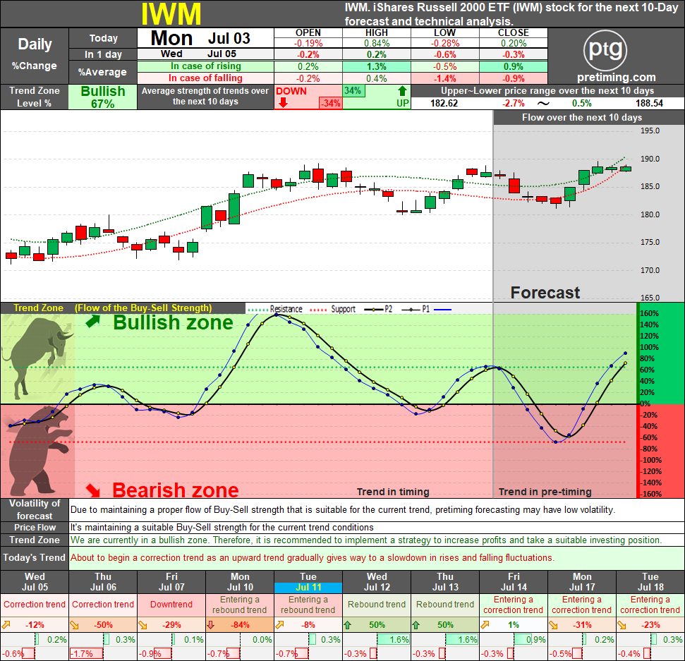Click the Volatility of forecast label

click(35, 509)
